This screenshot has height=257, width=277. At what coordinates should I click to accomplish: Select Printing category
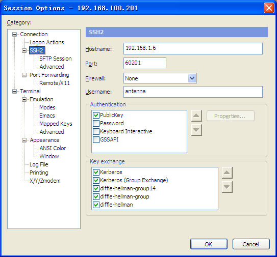coord(39,173)
